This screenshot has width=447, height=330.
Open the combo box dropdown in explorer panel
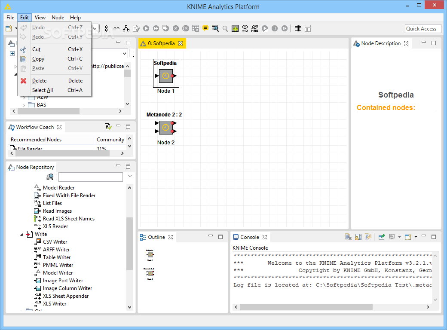coord(124,54)
